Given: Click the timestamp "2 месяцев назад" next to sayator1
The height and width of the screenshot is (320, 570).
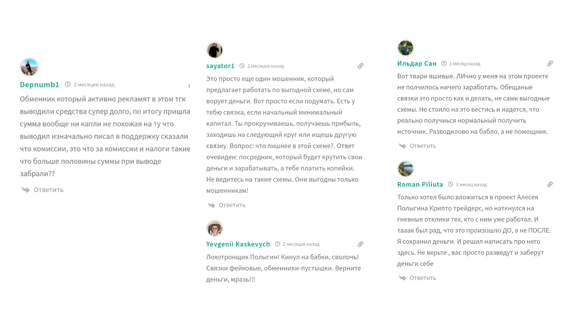Looking at the screenshot, I should pyautogui.click(x=265, y=66).
